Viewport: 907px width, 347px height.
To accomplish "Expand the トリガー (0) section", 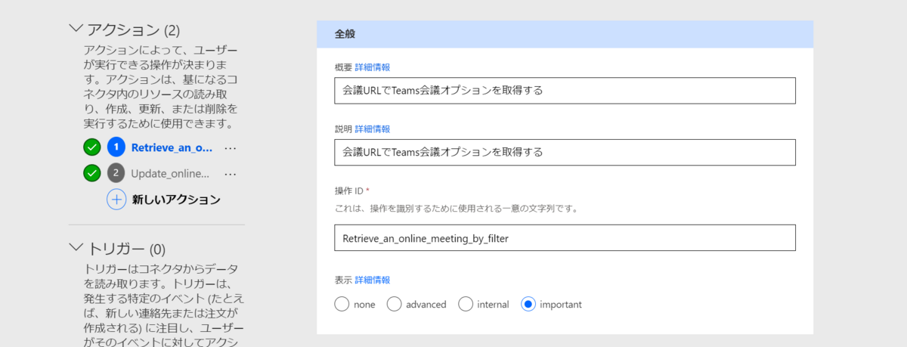I will coord(76,247).
